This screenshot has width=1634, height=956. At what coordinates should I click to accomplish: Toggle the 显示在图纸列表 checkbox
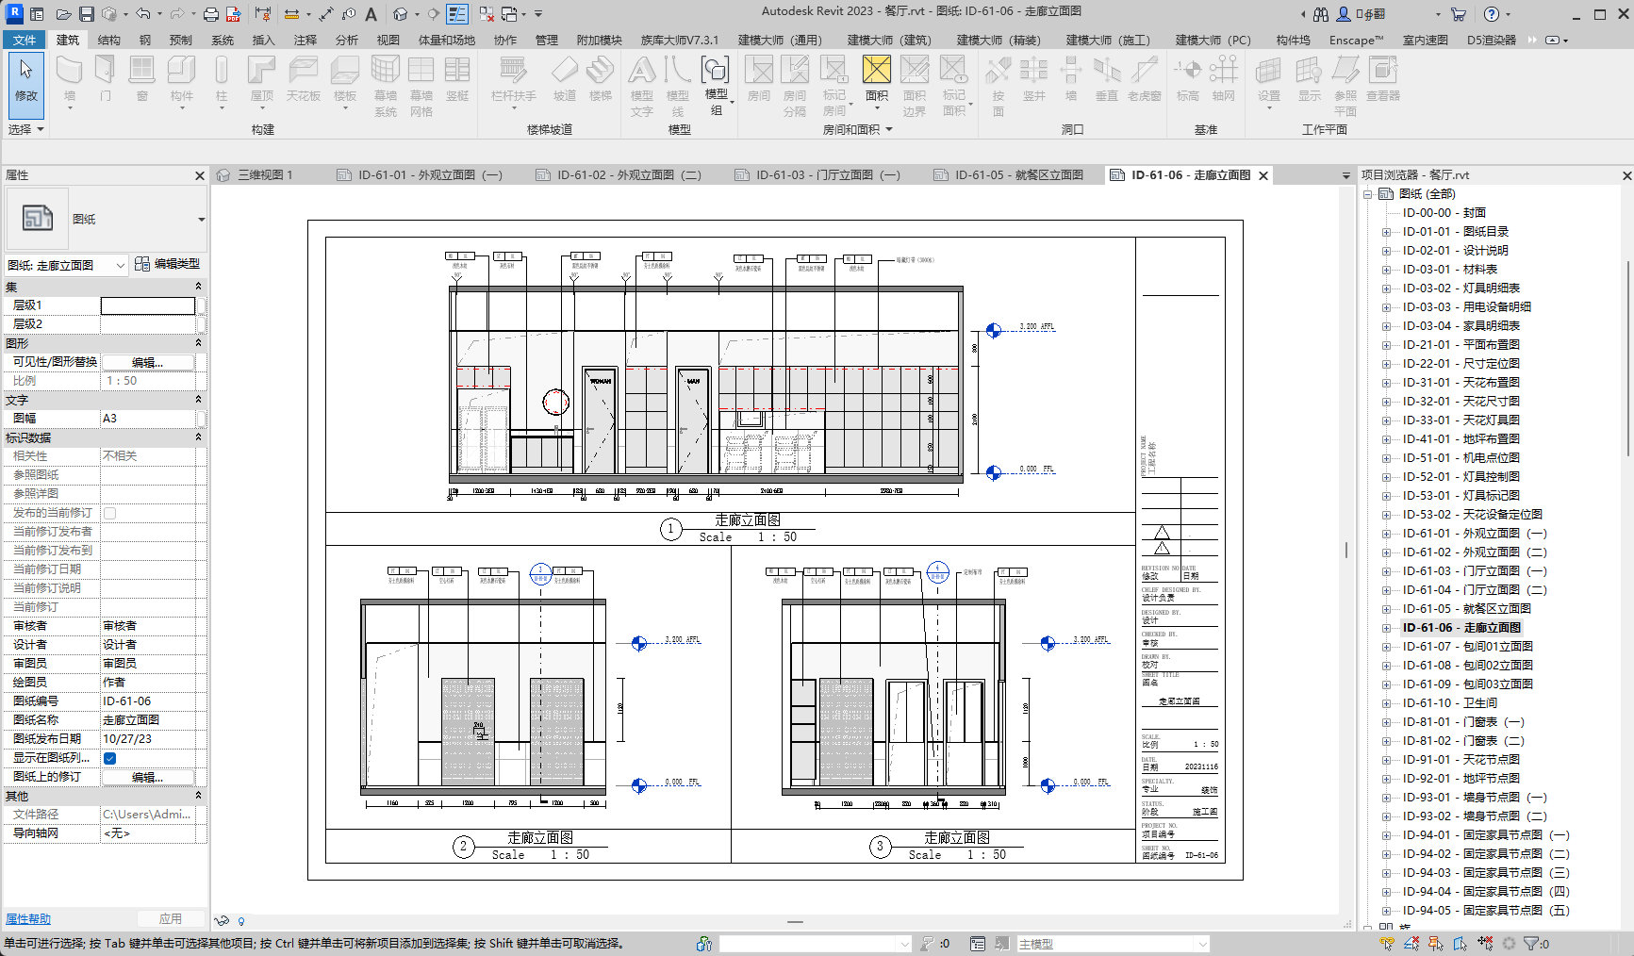click(x=110, y=758)
